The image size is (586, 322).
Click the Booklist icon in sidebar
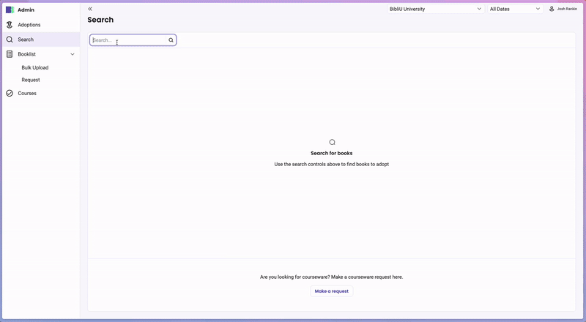pyautogui.click(x=10, y=54)
